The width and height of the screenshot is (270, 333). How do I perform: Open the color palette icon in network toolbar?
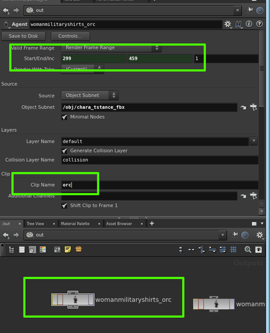coord(43,249)
